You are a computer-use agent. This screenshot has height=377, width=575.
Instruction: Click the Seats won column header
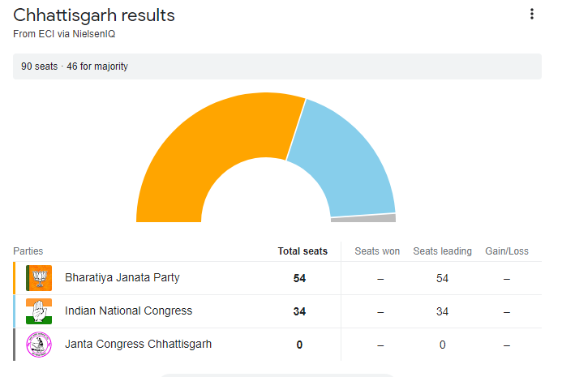pyautogui.click(x=377, y=251)
